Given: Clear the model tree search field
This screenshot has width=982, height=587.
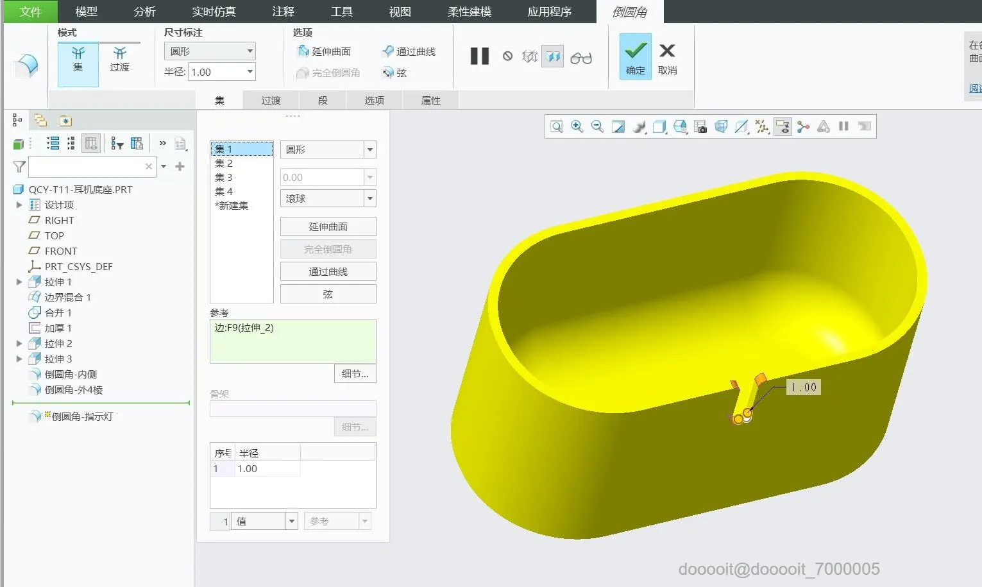Looking at the screenshot, I should 149,167.
